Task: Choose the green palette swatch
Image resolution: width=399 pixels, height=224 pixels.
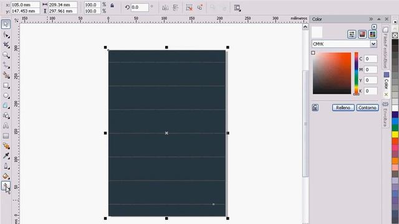Action: (x=395, y=128)
